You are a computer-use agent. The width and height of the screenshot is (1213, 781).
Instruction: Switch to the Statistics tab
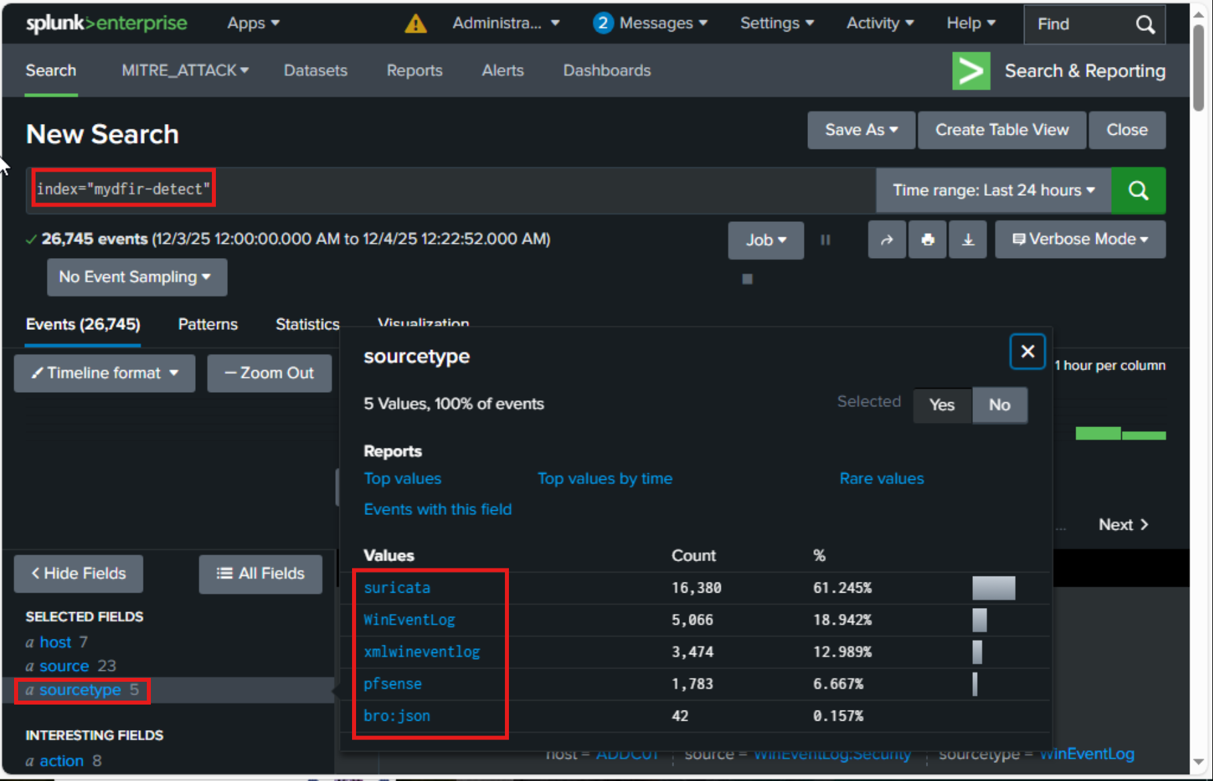point(308,324)
